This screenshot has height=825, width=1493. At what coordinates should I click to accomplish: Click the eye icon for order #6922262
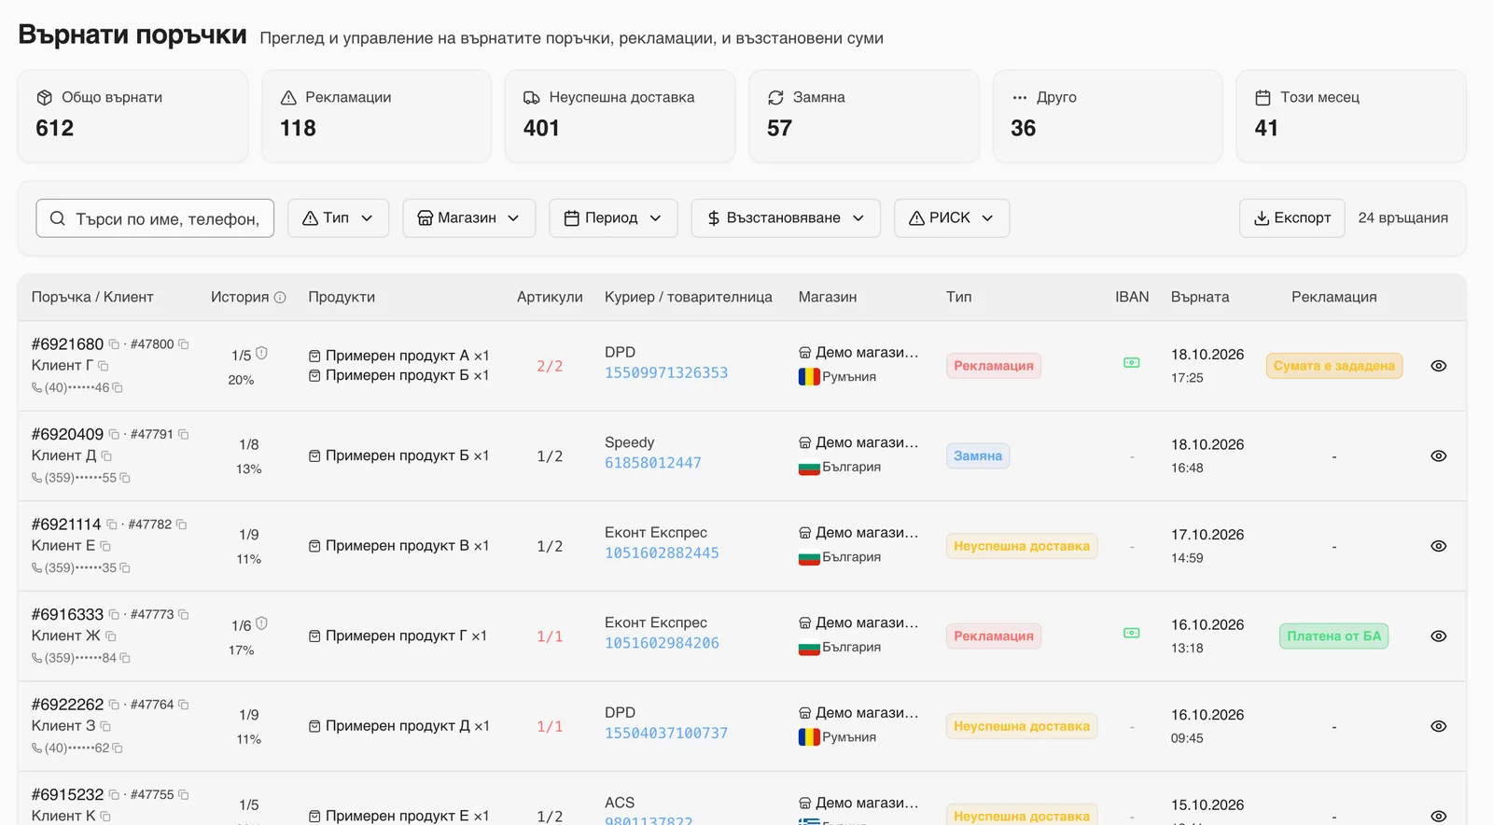(x=1439, y=726)
